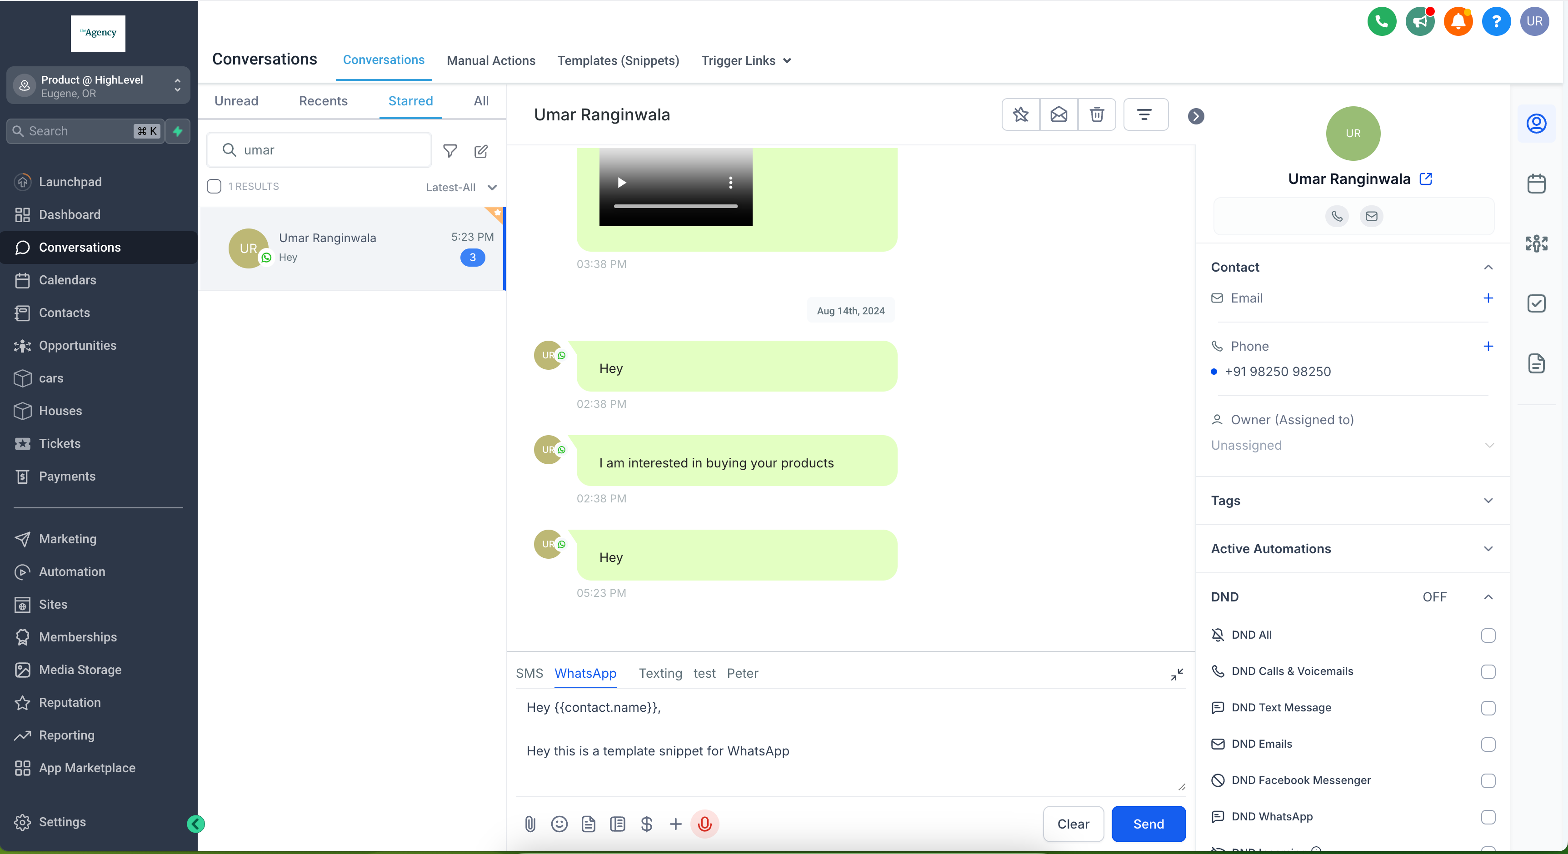Click the star/favorite icon for conversation
The width and height of the screenshot is (1568, 854).
[x=1020, y=114]
